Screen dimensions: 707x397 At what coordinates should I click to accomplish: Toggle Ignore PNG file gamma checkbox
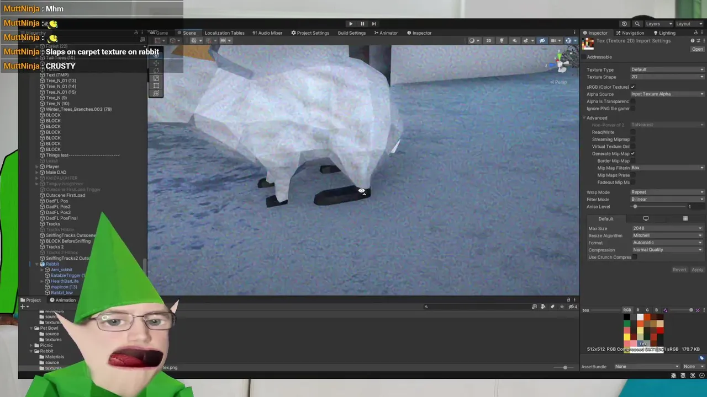point(632,109)
